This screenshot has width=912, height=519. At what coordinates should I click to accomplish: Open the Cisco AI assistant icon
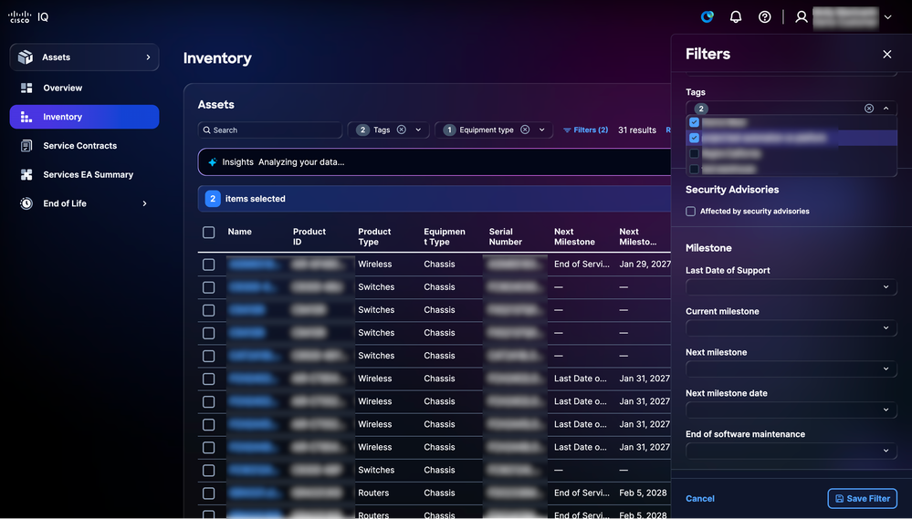[708, 16]
